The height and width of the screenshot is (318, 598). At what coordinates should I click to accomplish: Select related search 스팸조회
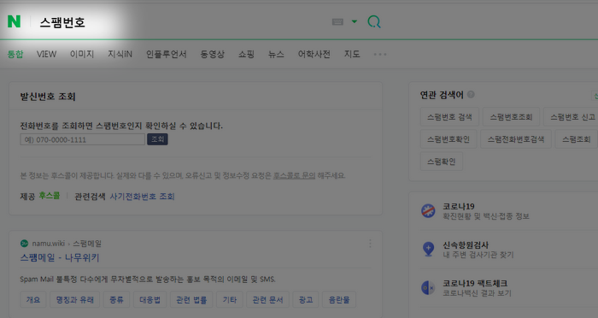(x=577, y=139)
